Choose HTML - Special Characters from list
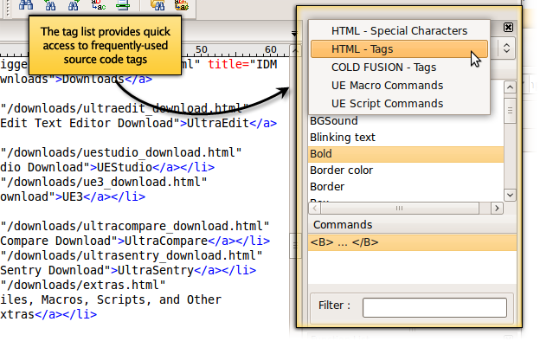540x341 pixels. pyautogui.click(x=399, y=31)
